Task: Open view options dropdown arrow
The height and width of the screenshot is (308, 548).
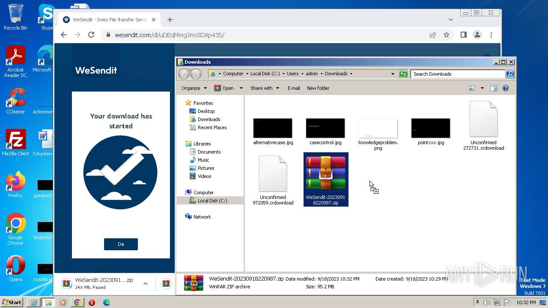Action: coord(482,88)
